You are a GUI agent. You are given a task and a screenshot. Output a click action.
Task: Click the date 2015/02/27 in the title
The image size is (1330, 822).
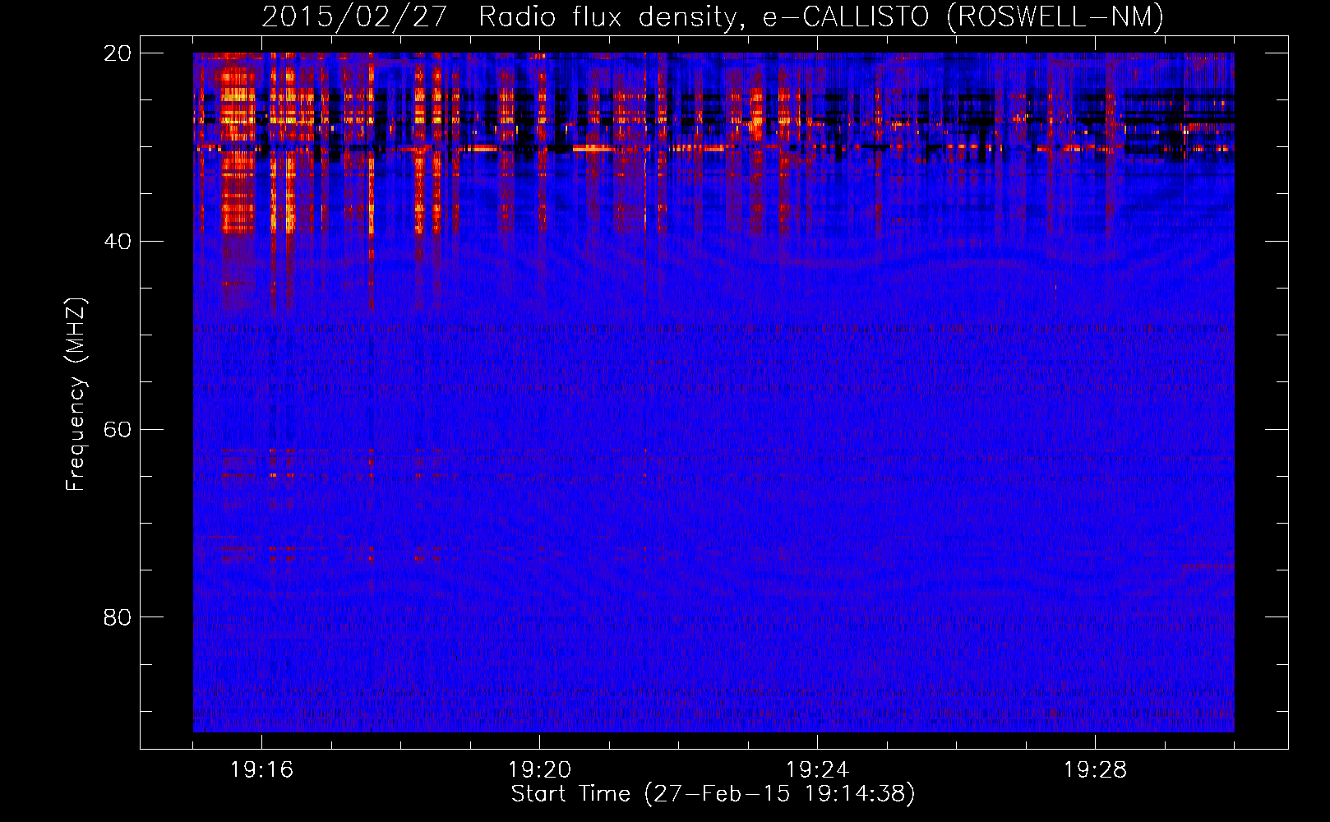(x=354, y=16)
